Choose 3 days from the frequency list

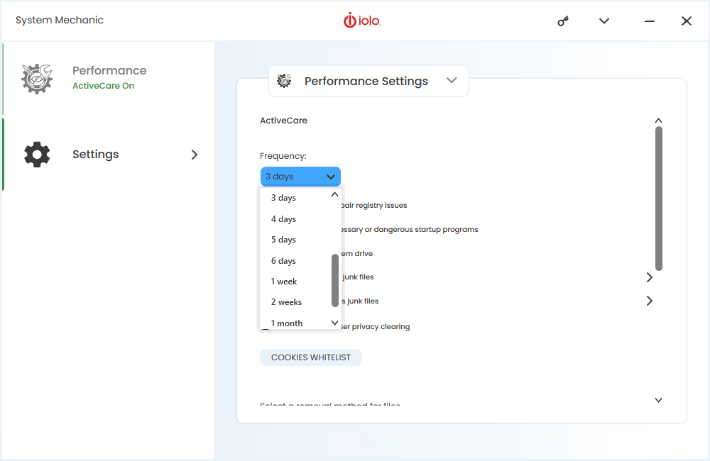295,198
